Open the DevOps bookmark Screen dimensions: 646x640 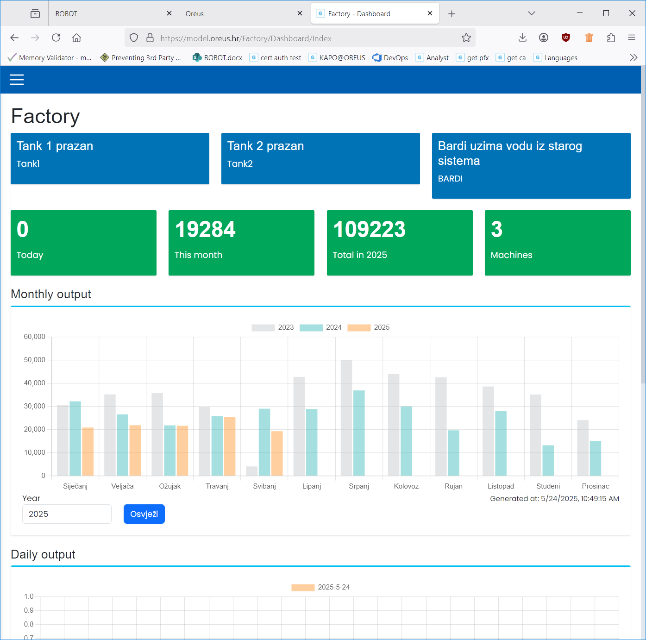click(x=390, y=57)
